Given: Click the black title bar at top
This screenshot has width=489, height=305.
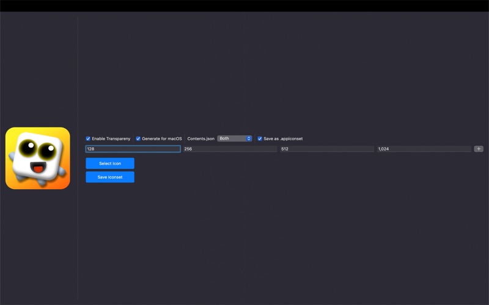Looking at the screenshot, I should click(x=244, y=5).
